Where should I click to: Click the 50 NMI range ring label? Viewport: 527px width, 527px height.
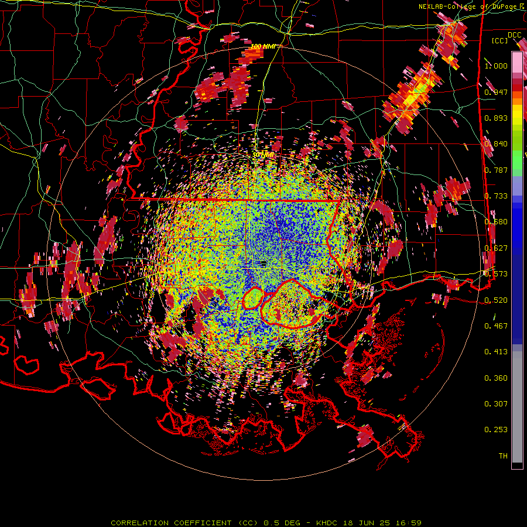point(263,155)
